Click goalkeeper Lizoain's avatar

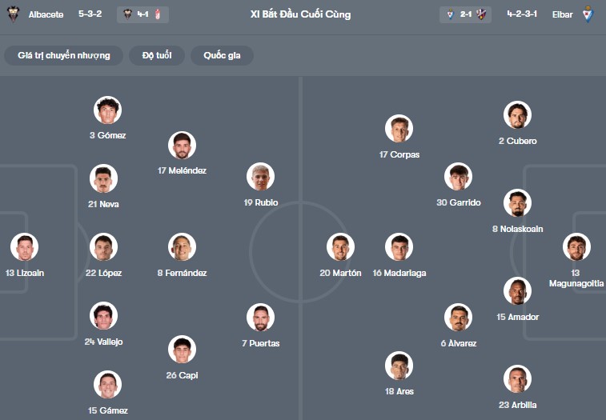25,247
